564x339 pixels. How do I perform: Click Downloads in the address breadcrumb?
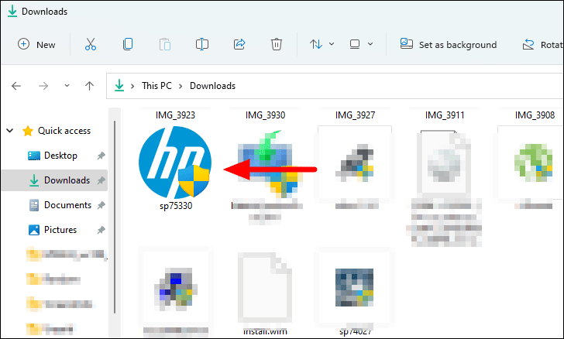212,86
